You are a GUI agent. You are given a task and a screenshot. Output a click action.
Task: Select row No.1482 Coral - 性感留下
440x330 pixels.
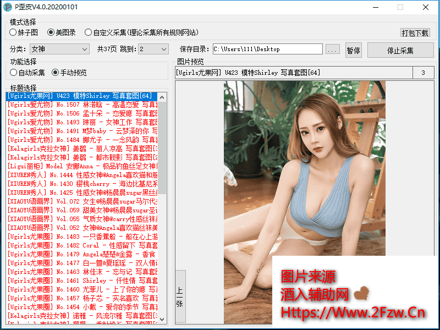[81, 245]
